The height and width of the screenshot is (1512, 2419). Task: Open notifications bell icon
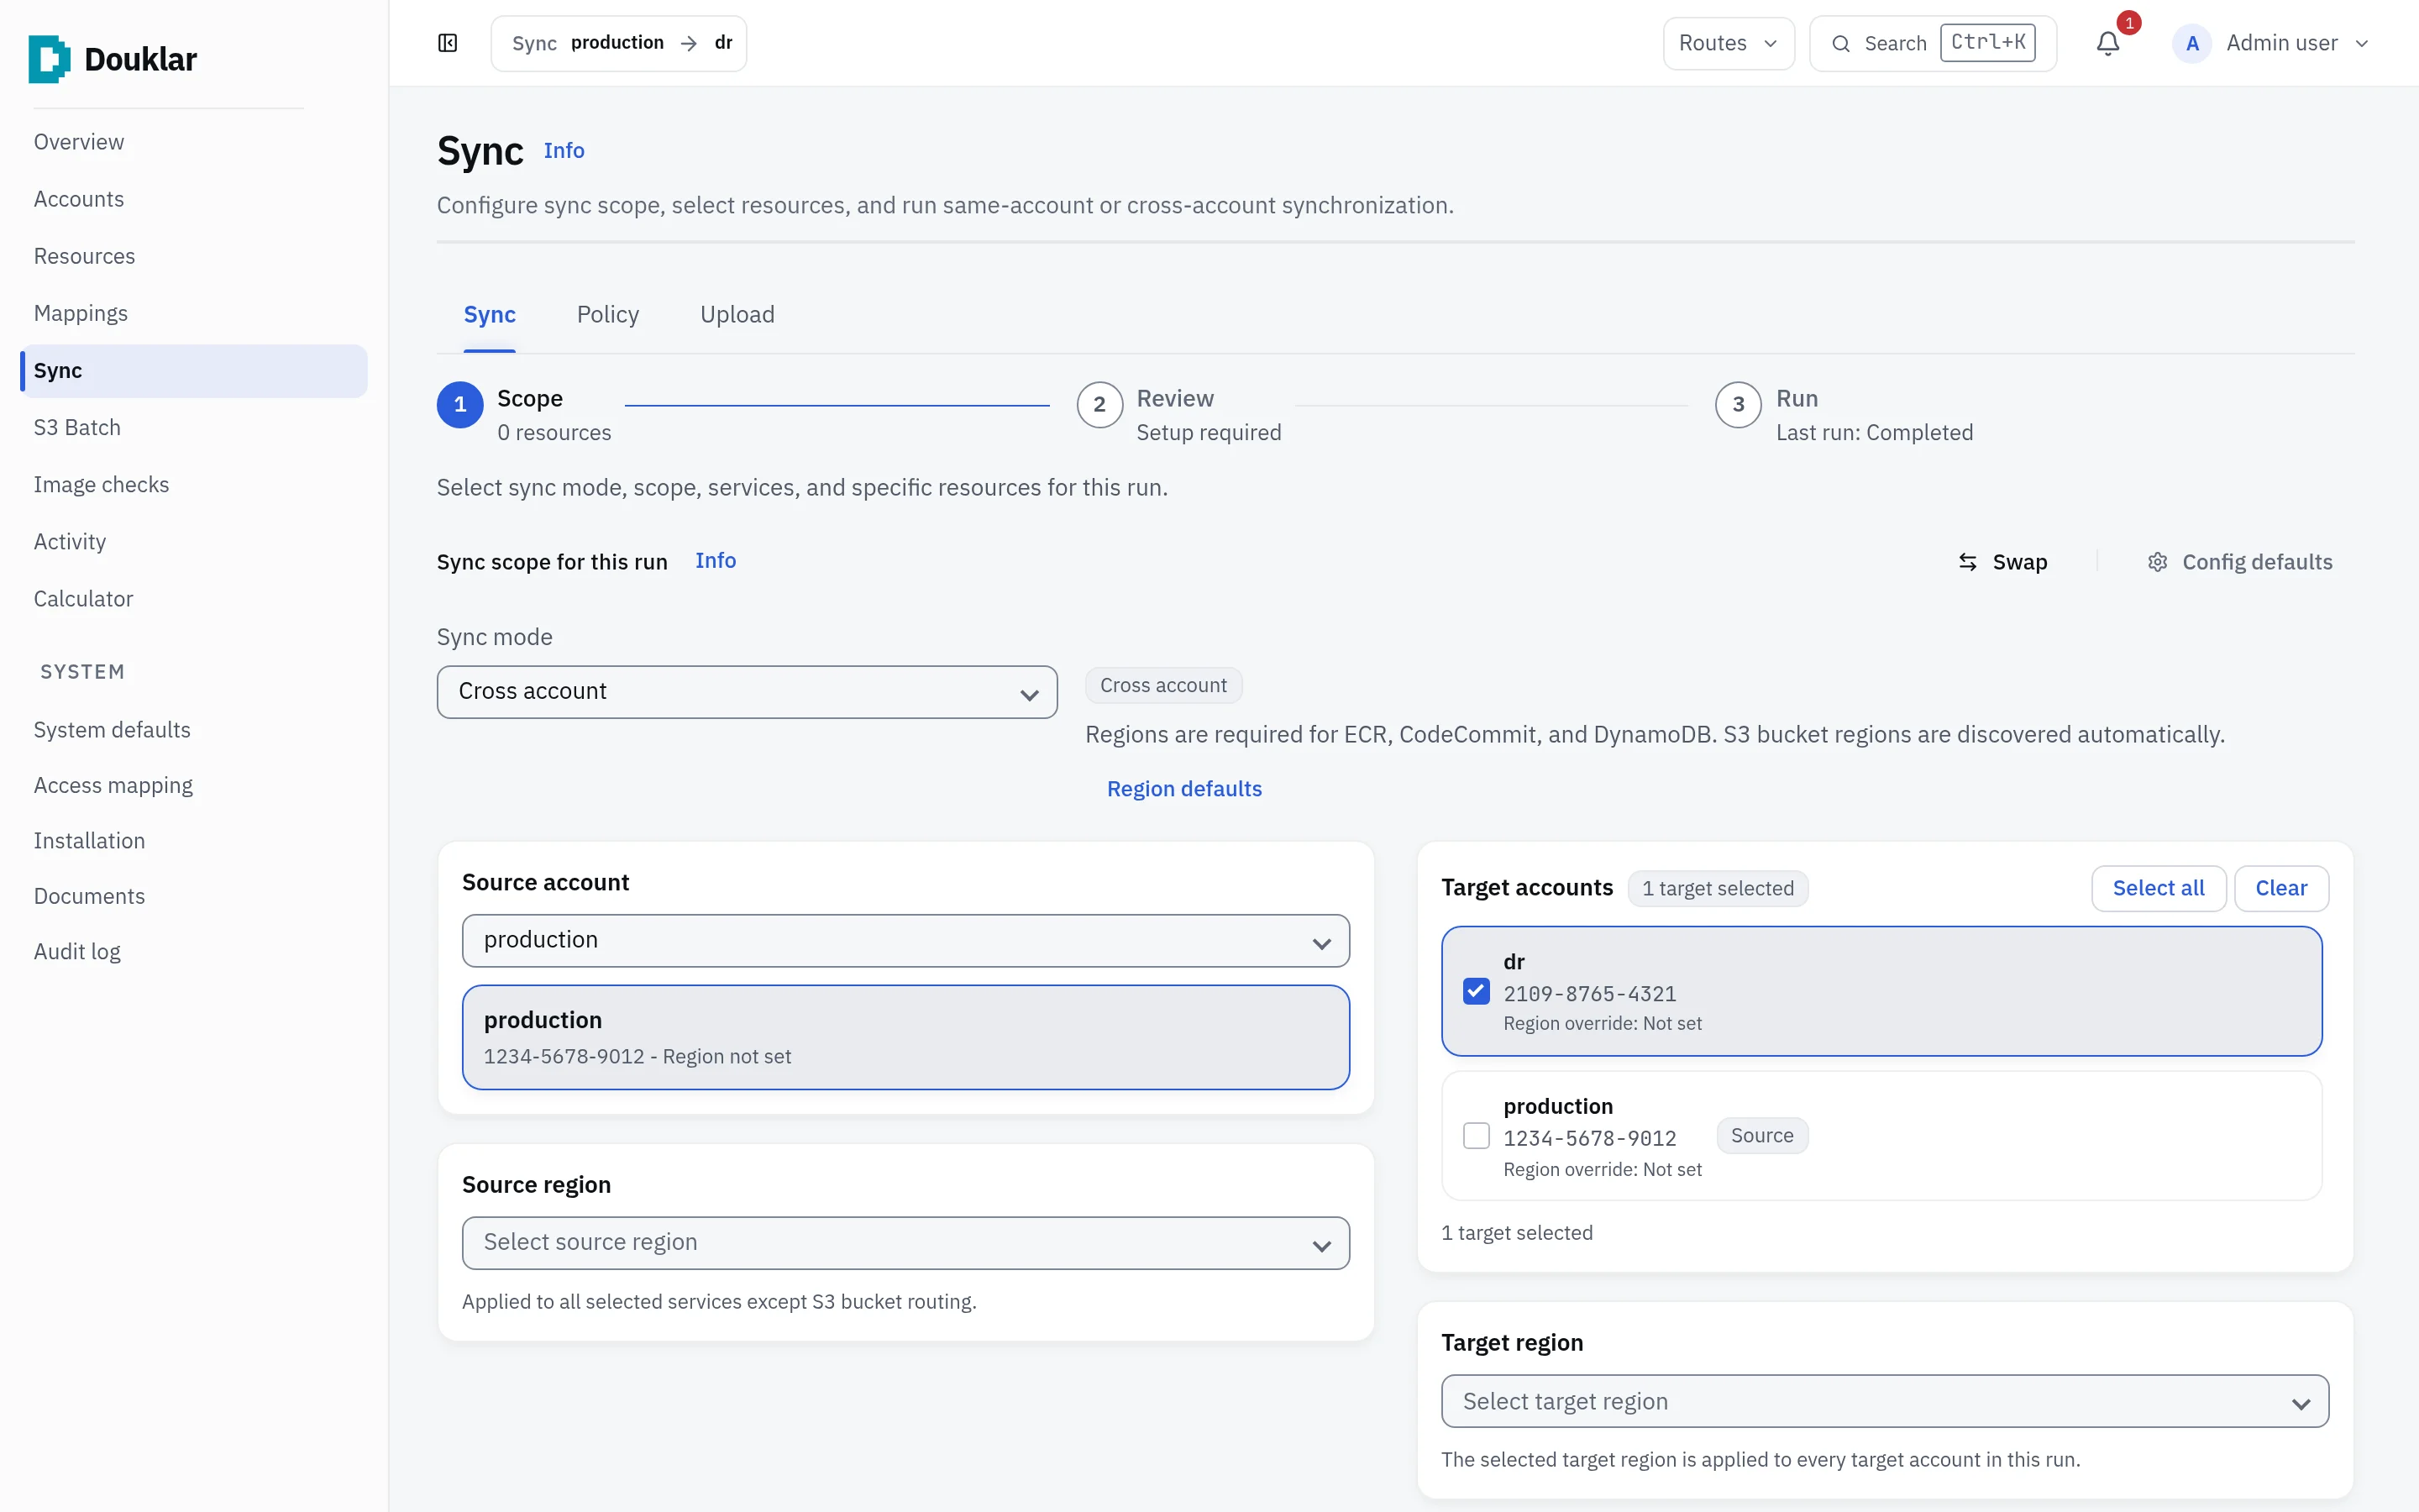coord(2108,43)
